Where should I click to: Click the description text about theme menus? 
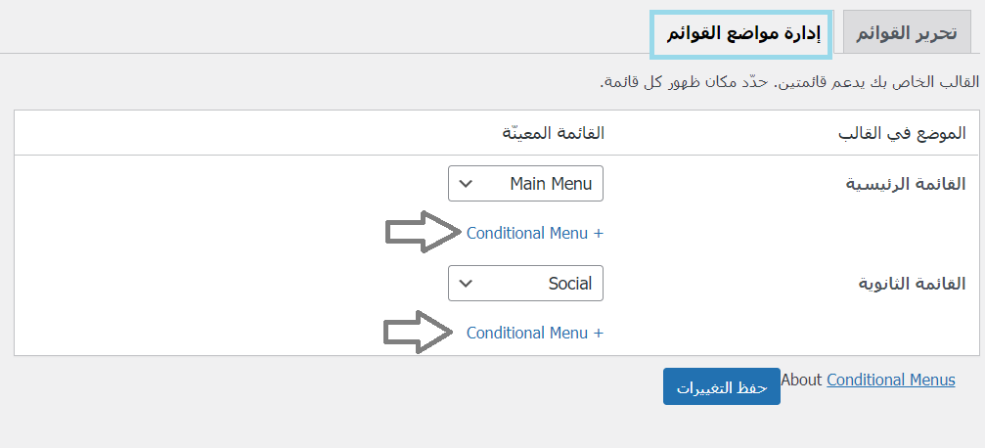tap(789, 82)
